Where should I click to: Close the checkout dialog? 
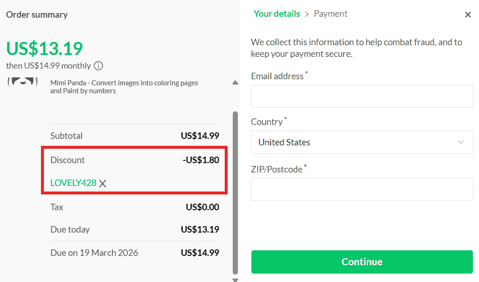click(468, 15)
